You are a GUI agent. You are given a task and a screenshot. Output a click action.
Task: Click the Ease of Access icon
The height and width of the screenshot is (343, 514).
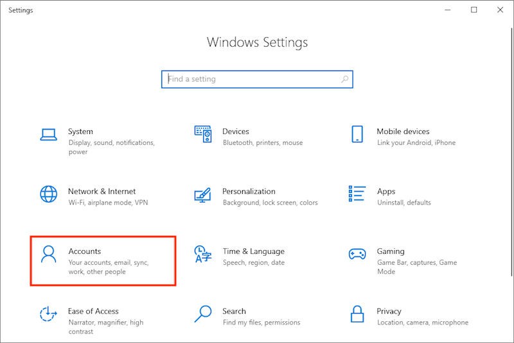pyautogui.click(x=48, y=314)
